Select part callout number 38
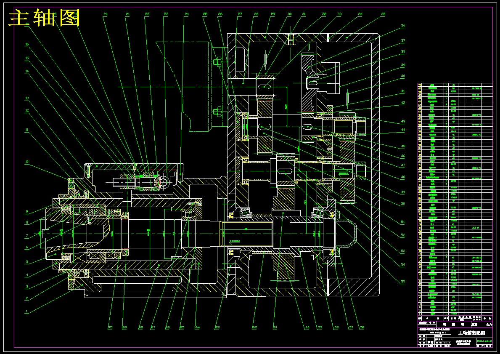Viewport: 500px width, 354px height. (x=403, y=51)
